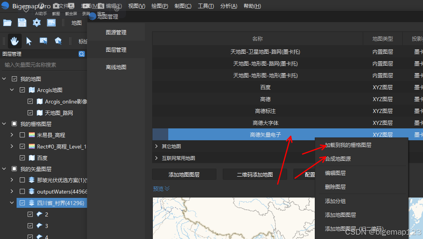
Task: Open settings with the gear icon
Action: point(36,23)
